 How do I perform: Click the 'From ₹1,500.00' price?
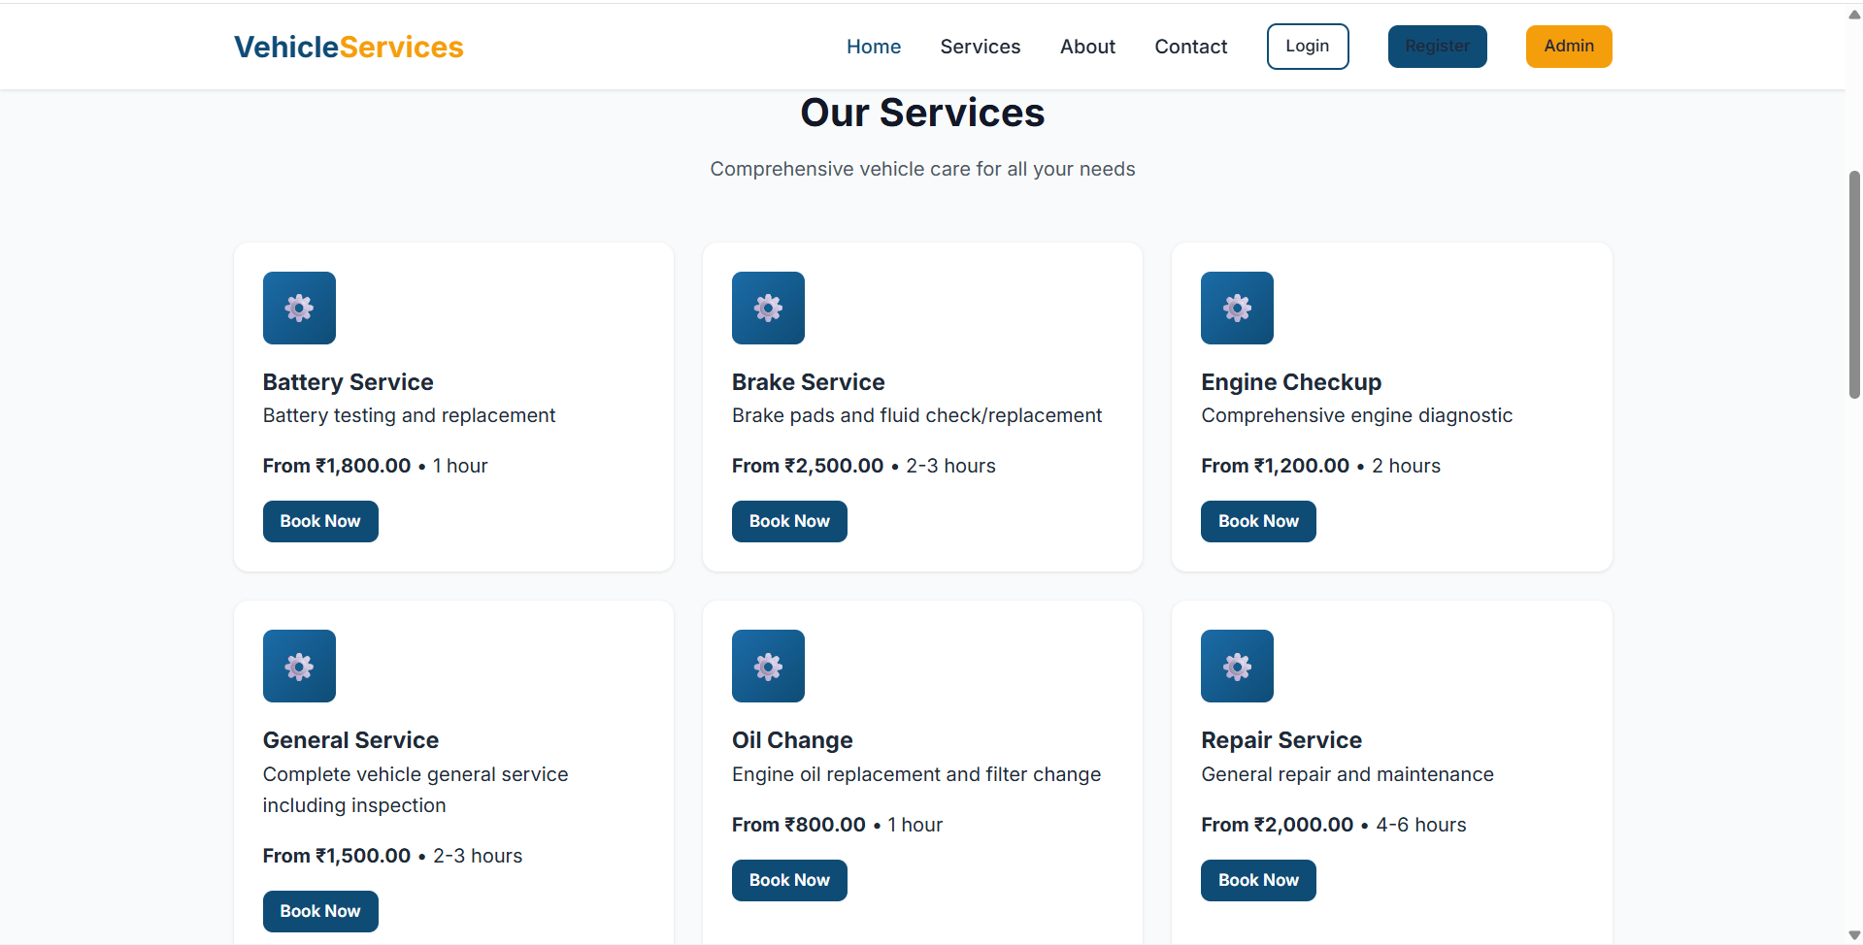click(337, 856)
